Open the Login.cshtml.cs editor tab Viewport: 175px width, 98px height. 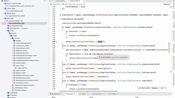coord(75,1)
